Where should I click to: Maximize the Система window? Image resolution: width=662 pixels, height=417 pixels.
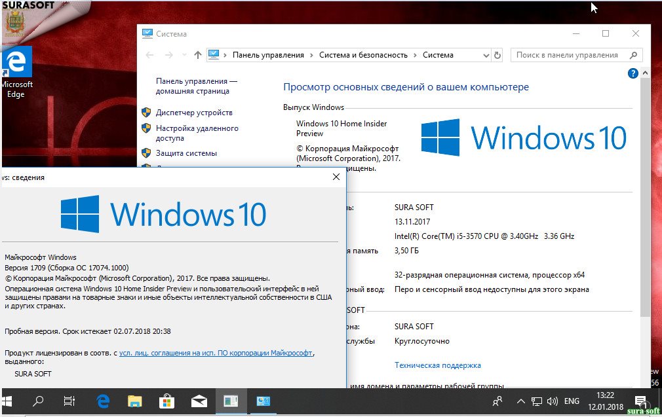(x=606, y=34)
